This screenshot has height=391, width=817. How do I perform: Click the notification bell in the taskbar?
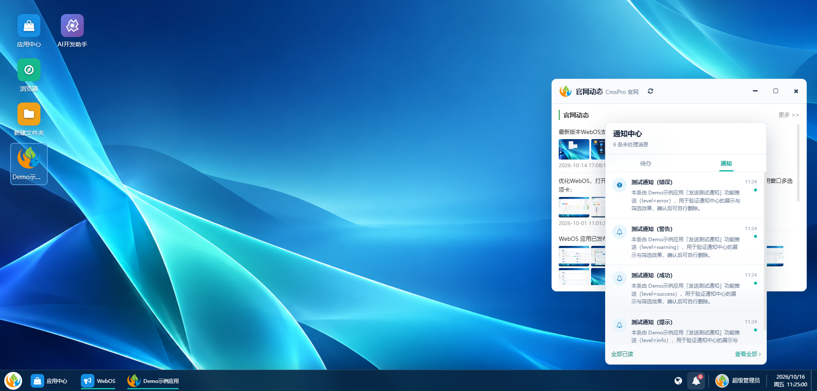[696, 381]
